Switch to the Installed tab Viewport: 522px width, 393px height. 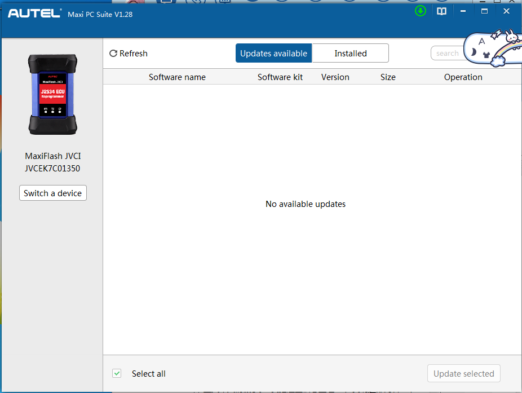click(x=351, y=54)
